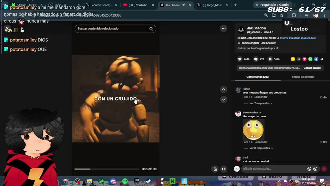
Task: Switch to the Comentarios (219) tab
Action: click(x=258, y=77)
